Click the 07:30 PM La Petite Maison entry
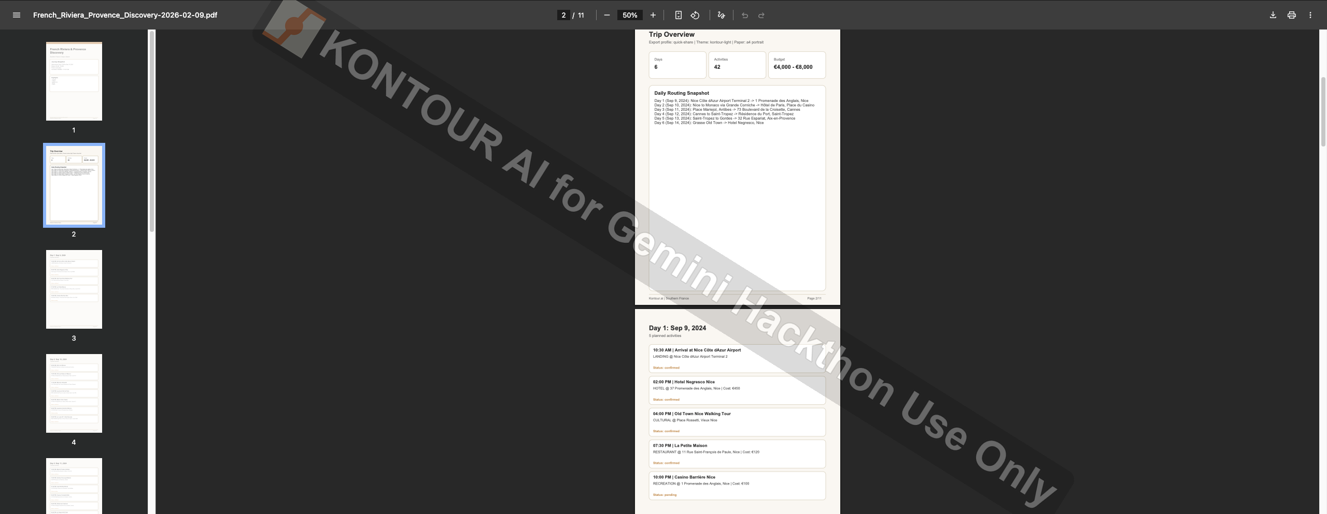1327x514 pixels. (737, 454)
